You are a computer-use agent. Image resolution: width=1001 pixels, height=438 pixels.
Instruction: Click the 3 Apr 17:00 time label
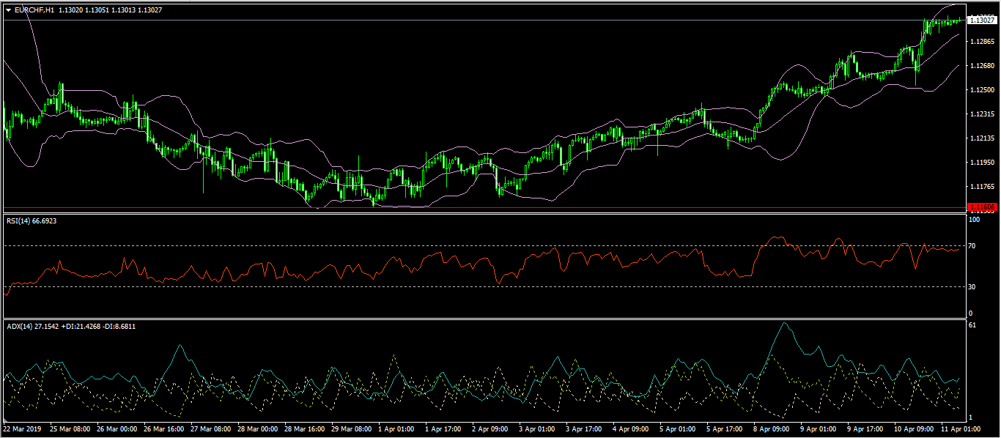pyautogui.click(x=584, y=428)
